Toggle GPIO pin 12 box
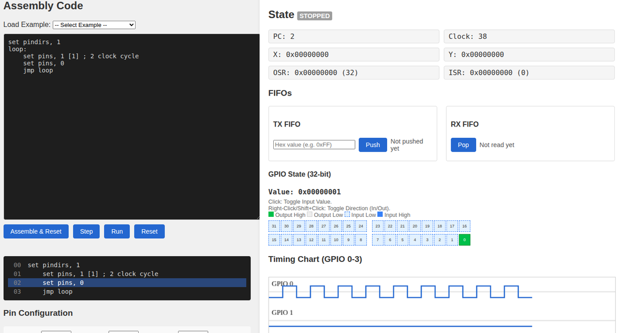Screen dimensions: 621x333 311,240
